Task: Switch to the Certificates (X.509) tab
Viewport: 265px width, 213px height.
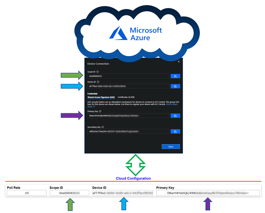Action: coord(126,97)
